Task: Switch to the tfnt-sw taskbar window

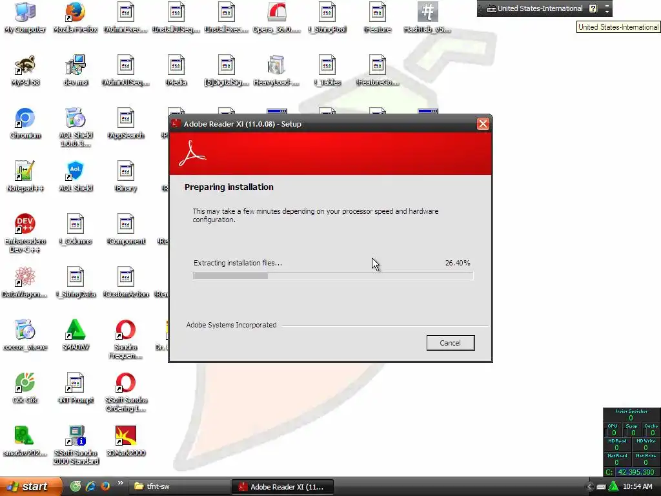Action: click(x=178, y=486)
